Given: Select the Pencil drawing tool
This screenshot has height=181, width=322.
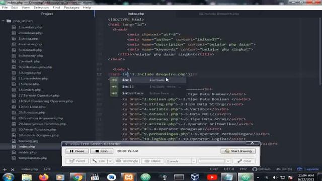Looking at the screenshot, I should pyautogui.click(x=77, y=161).
